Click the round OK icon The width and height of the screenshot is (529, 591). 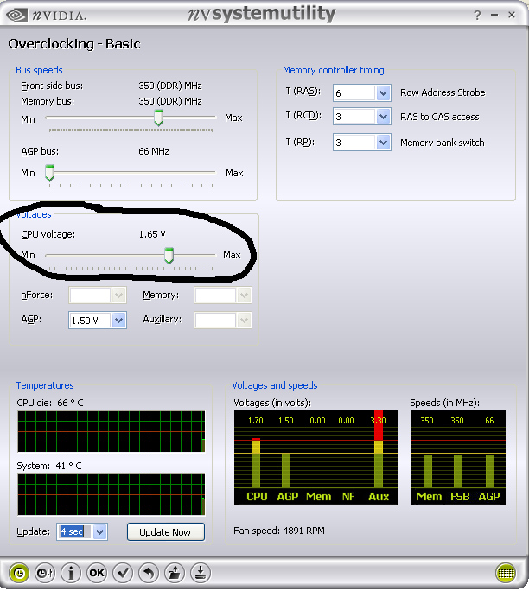[x=97, y=573]
